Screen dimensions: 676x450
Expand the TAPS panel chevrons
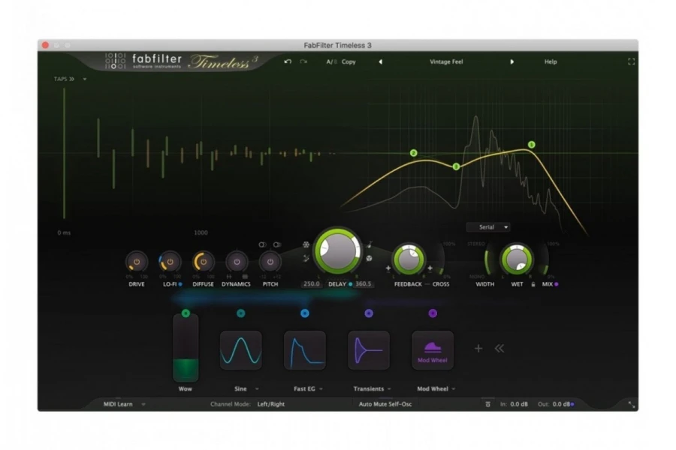point(72,79)
